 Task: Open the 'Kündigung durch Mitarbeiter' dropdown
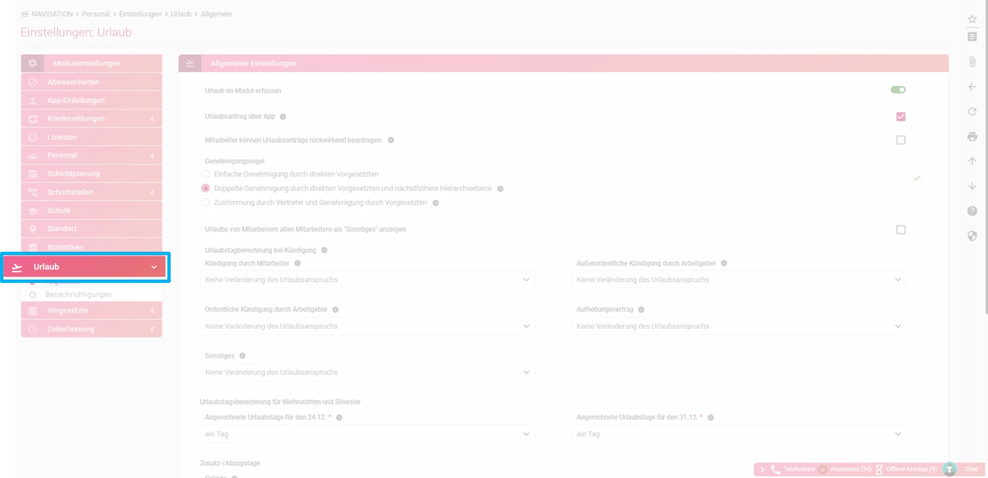click(367, 280)
